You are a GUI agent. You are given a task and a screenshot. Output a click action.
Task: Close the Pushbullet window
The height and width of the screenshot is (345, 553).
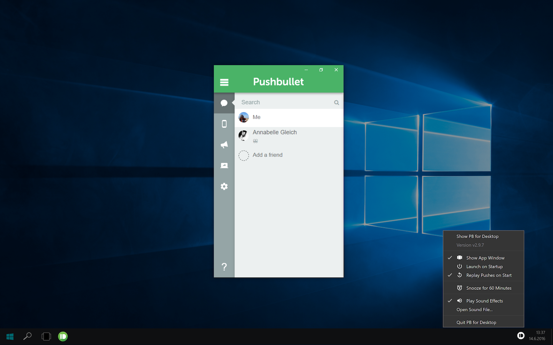(x=336, y=70)
